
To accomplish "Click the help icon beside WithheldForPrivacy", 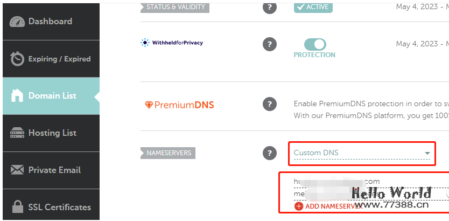I will pos(270,44).
